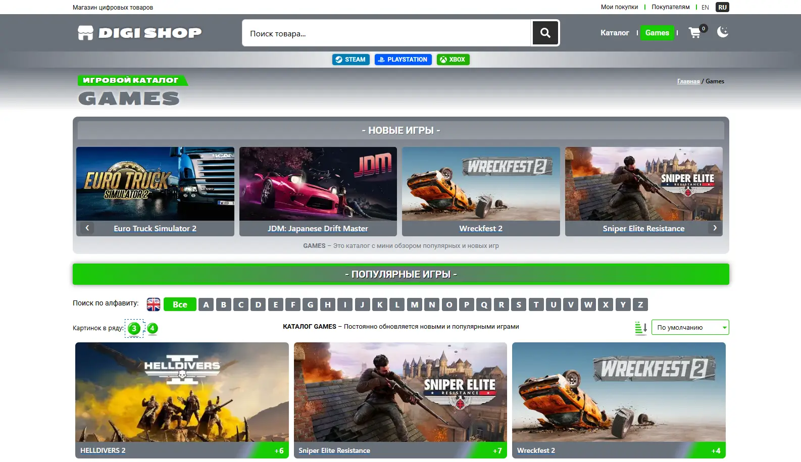
Task: Switch language to RU
Action: (x=723, y=7)
